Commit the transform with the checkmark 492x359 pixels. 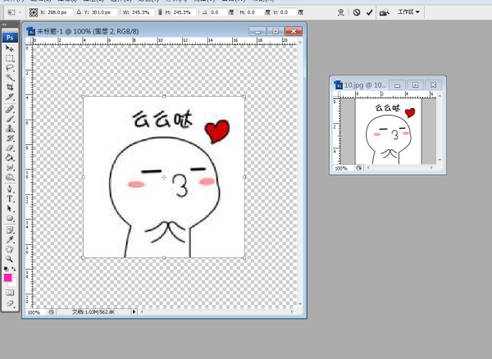coord(370,12)
